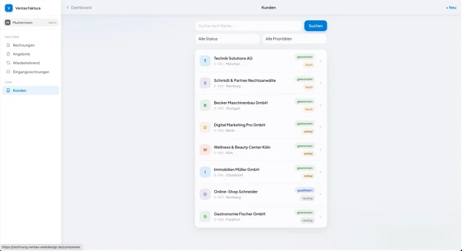Viewport: 462px width, 251px height.
Task: Click the Kunden sidebar icon
Action: pos(8,91)
